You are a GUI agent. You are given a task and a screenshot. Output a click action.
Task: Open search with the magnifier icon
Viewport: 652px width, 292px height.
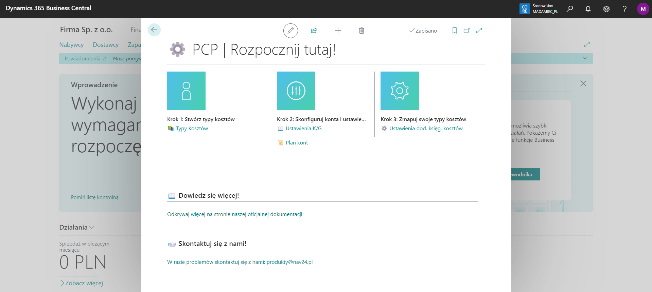pyautogui.click(x=570, y=9)
